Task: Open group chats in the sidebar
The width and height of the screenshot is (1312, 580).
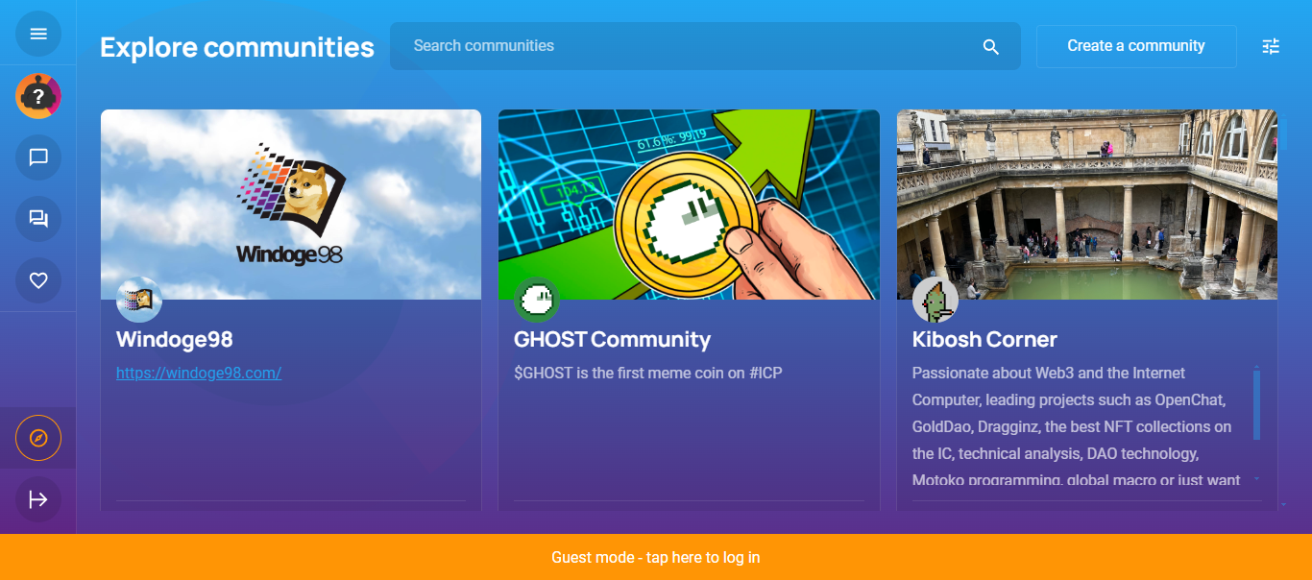Action: (37, 218)
